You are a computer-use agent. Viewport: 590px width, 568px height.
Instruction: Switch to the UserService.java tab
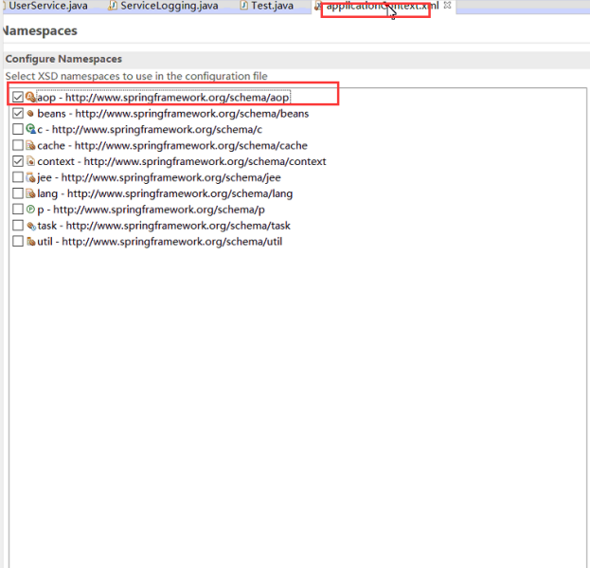47,6
